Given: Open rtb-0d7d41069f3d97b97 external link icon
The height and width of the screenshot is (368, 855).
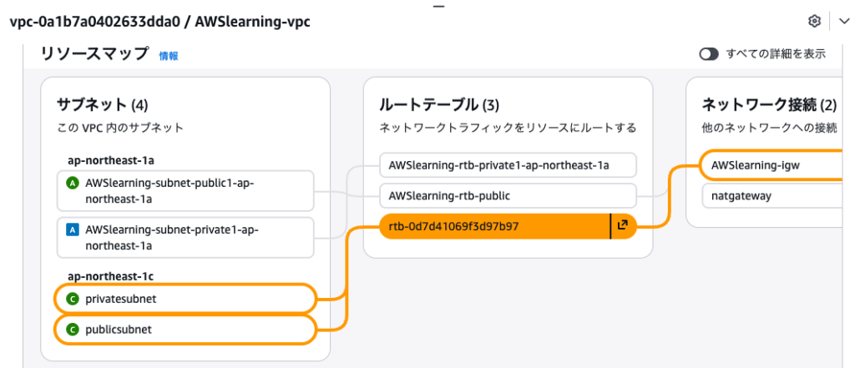Looking at the screenshot, I should (622, 225).
